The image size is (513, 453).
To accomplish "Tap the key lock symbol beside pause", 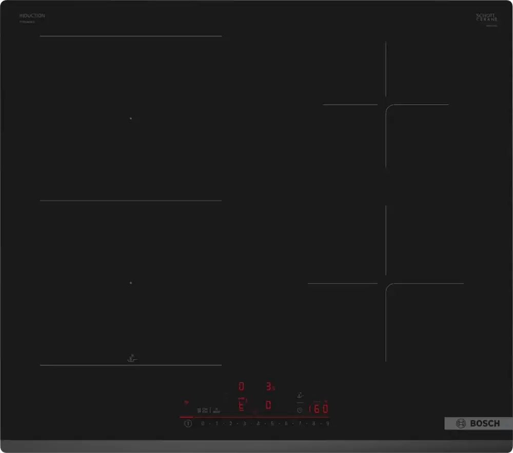I will (x=205, y=410).
